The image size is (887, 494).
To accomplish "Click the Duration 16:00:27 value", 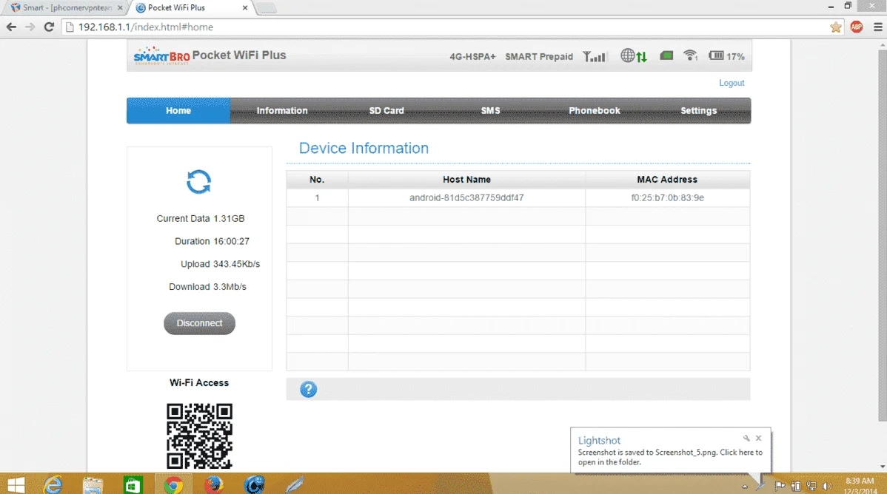I will point(231,241).
